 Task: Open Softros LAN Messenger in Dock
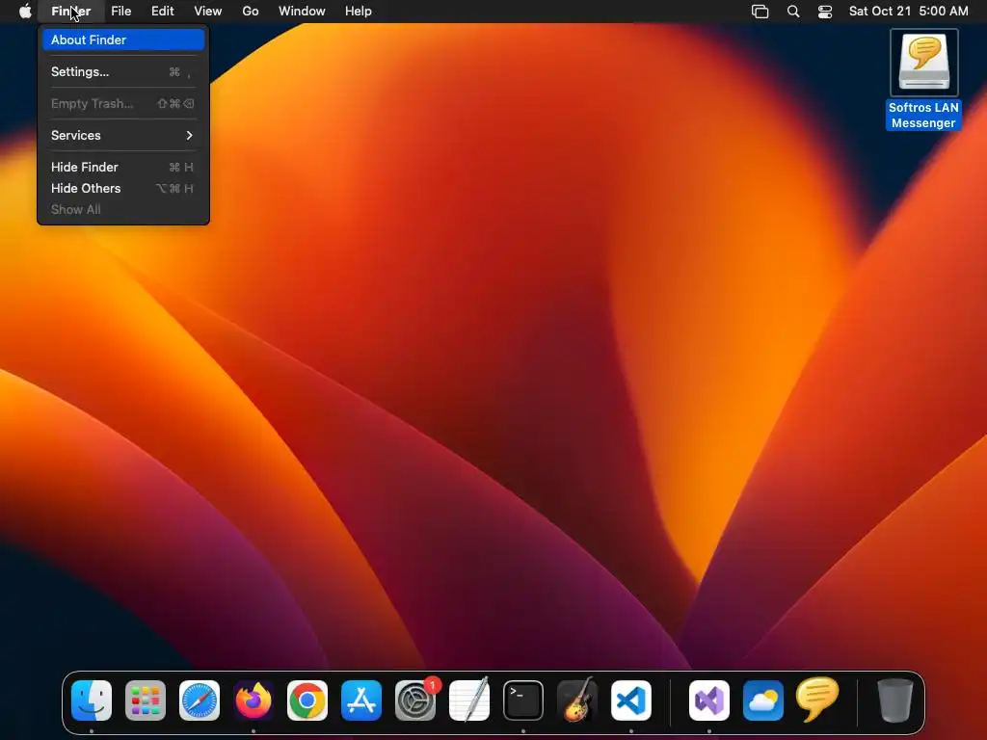pos(817,700)
